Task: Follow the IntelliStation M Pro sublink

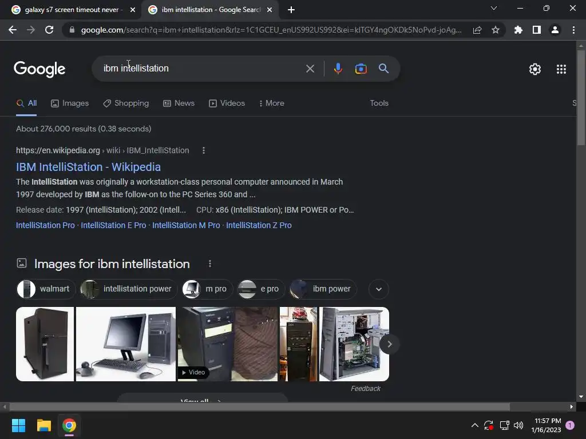Action: pos(186,225)
